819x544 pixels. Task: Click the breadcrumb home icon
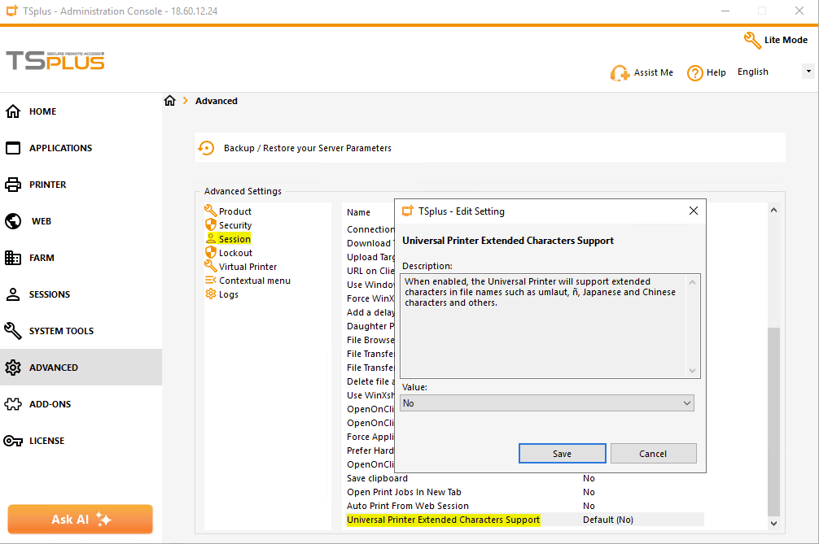tap(170, 101)
